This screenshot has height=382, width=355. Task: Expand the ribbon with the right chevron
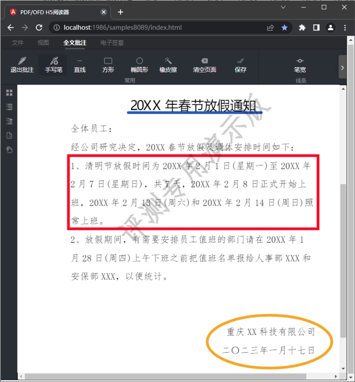[x=342, y=68]
